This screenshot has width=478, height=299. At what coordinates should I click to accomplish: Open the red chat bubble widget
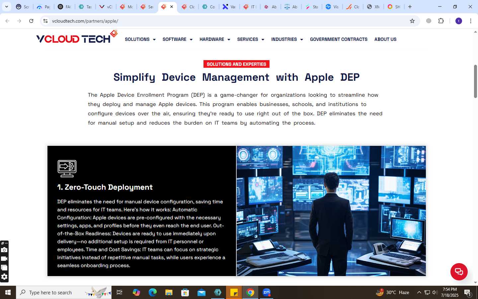[459, 271]
